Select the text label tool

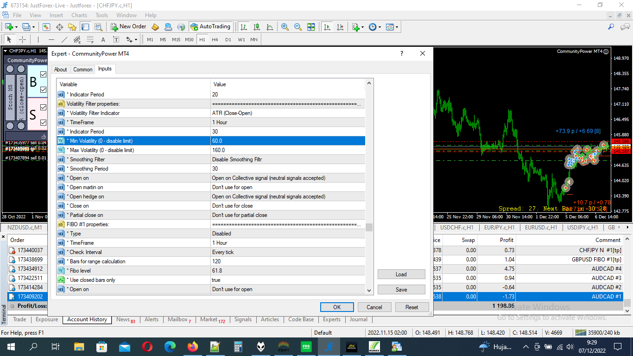pyautogui.click(x=116, y=39)
